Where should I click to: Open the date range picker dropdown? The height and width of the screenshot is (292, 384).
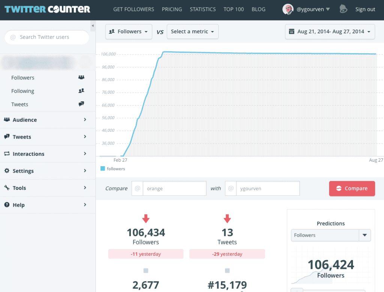click(330, 31)
